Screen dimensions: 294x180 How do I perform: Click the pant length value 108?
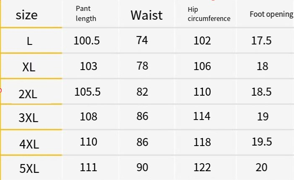click(x=88, y=116)
